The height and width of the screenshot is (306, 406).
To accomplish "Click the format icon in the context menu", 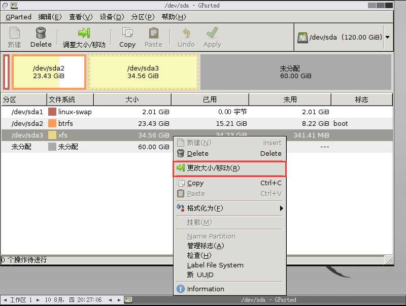I will (181, 208).
